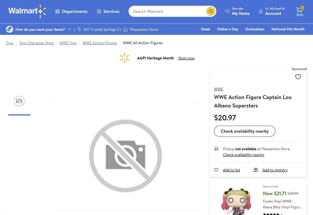Select the missing-image product thumbnail

pyautogui.click(x=19, y=101)
